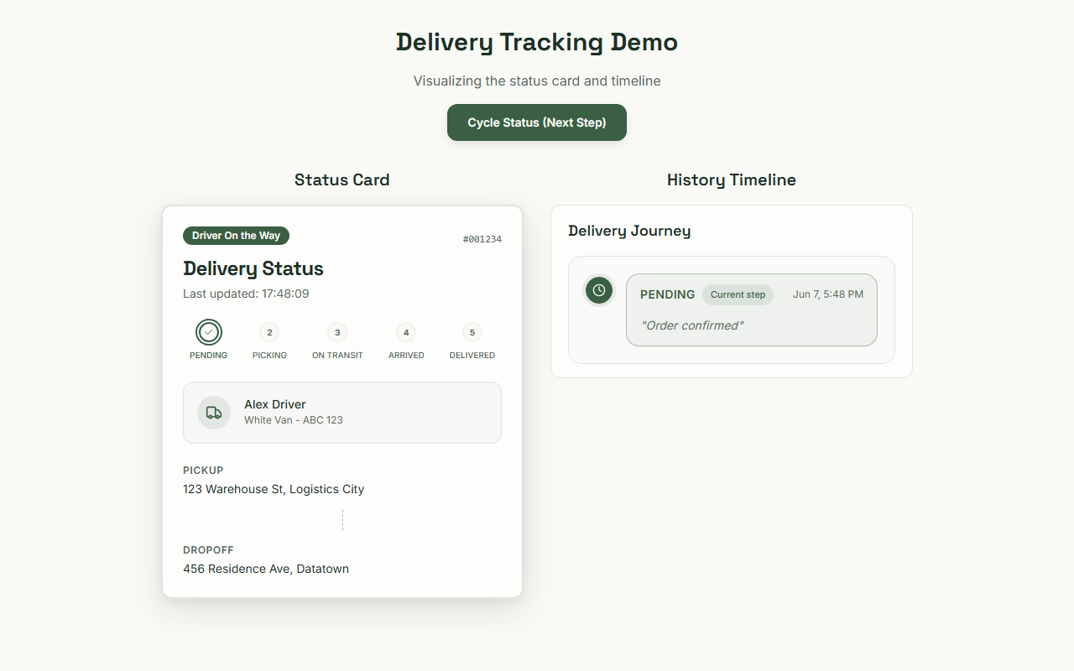The height and width of the screenshot is (671, 1074).
Task: Click the "Order confirmed" note
Action: coord(692,325)
